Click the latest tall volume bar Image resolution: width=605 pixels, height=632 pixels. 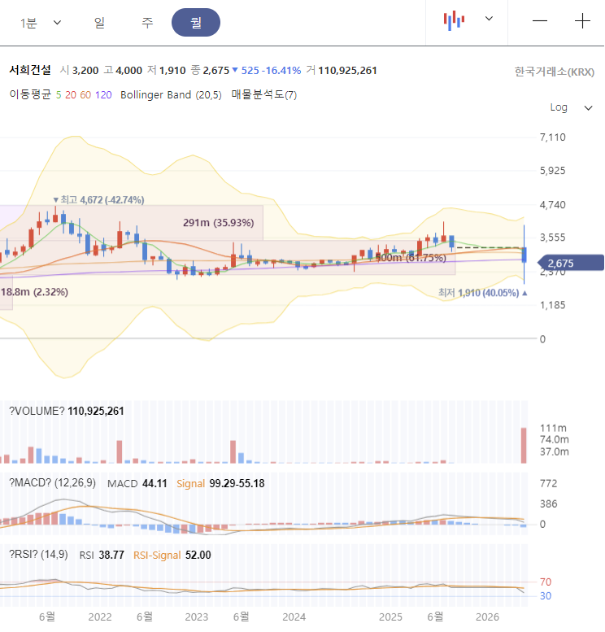pyautogui.click(x=524, y=446)
